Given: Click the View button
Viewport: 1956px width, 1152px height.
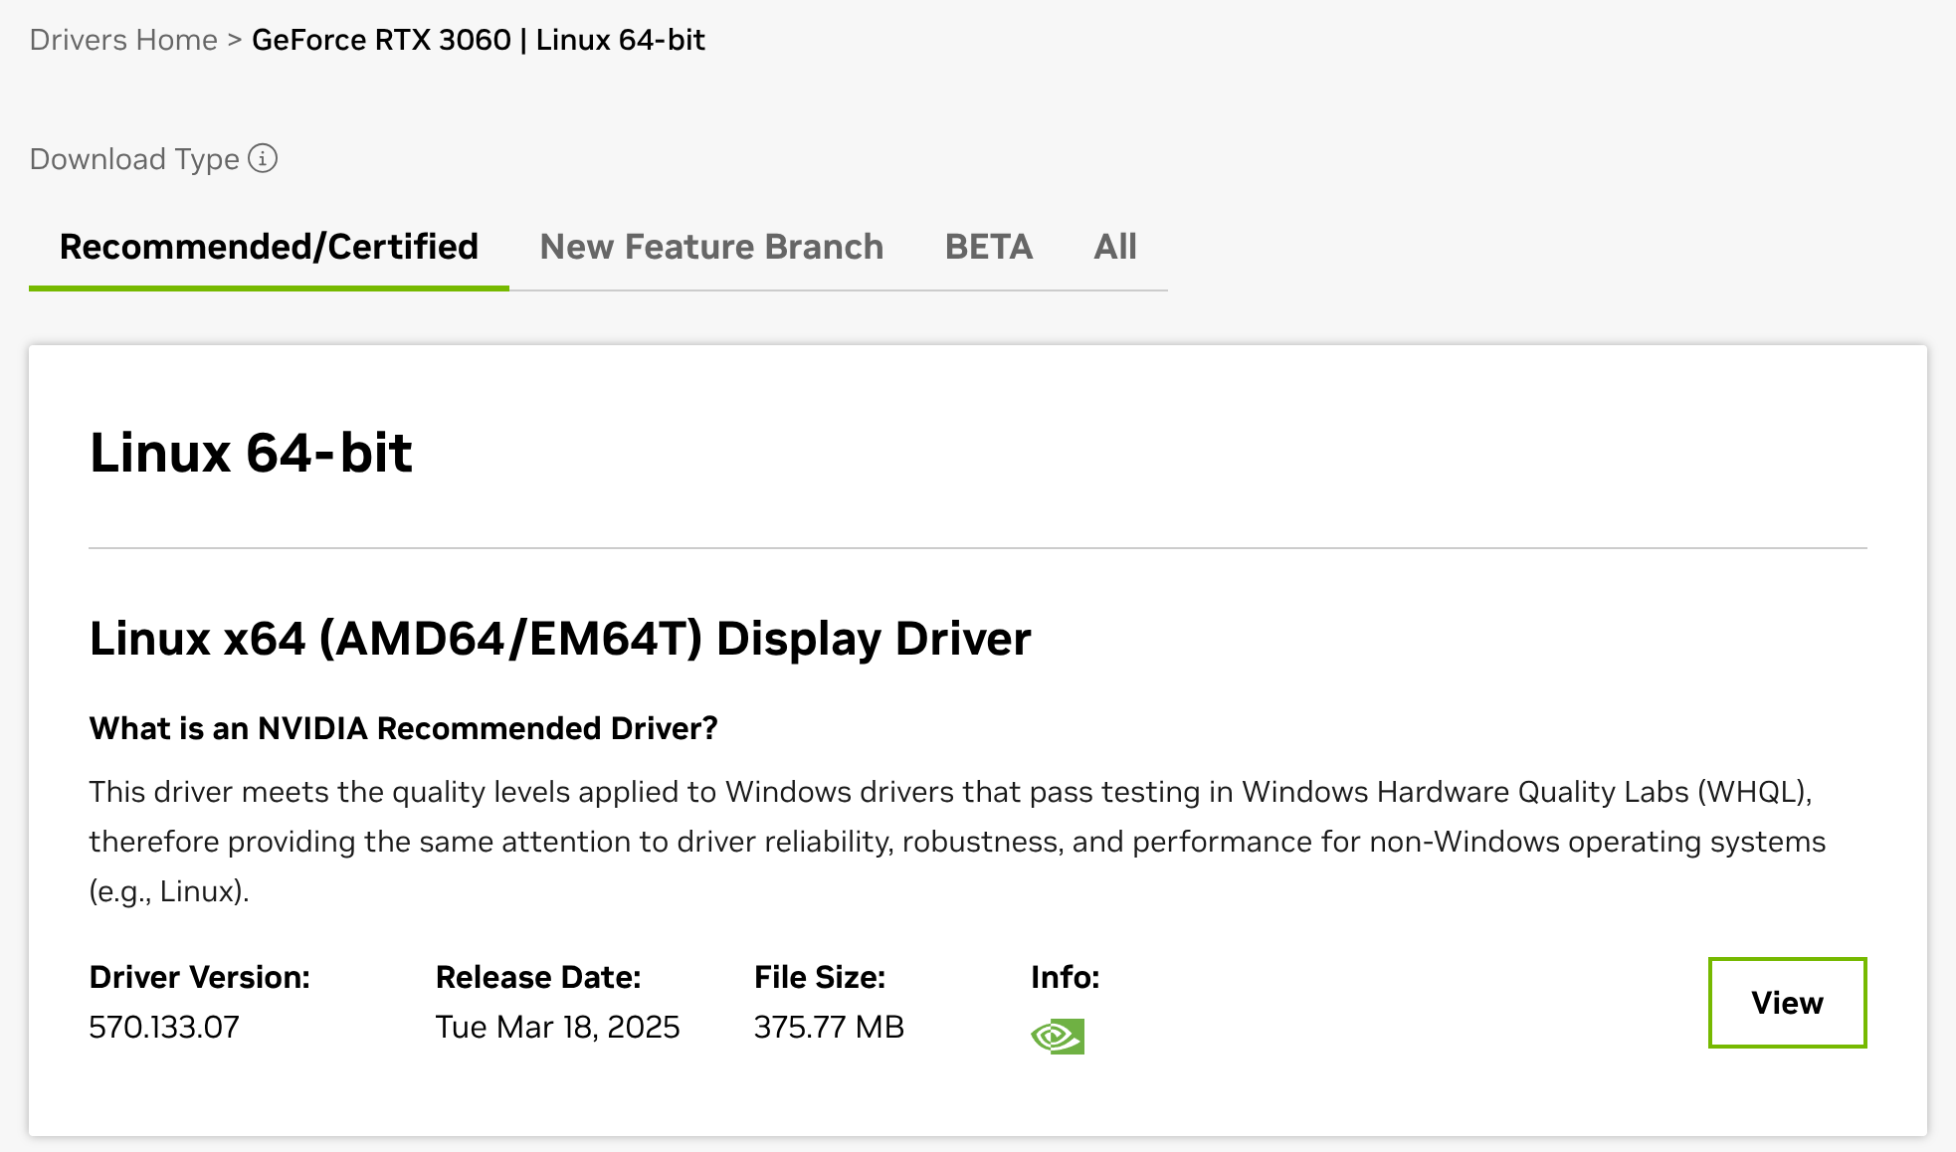Looking at the screenshot, I should pyautogui.click(x=1787, y=1003).
